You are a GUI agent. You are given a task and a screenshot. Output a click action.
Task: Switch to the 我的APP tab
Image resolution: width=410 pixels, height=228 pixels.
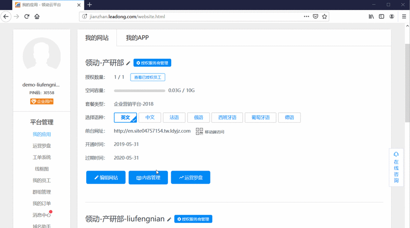[137, 37]
